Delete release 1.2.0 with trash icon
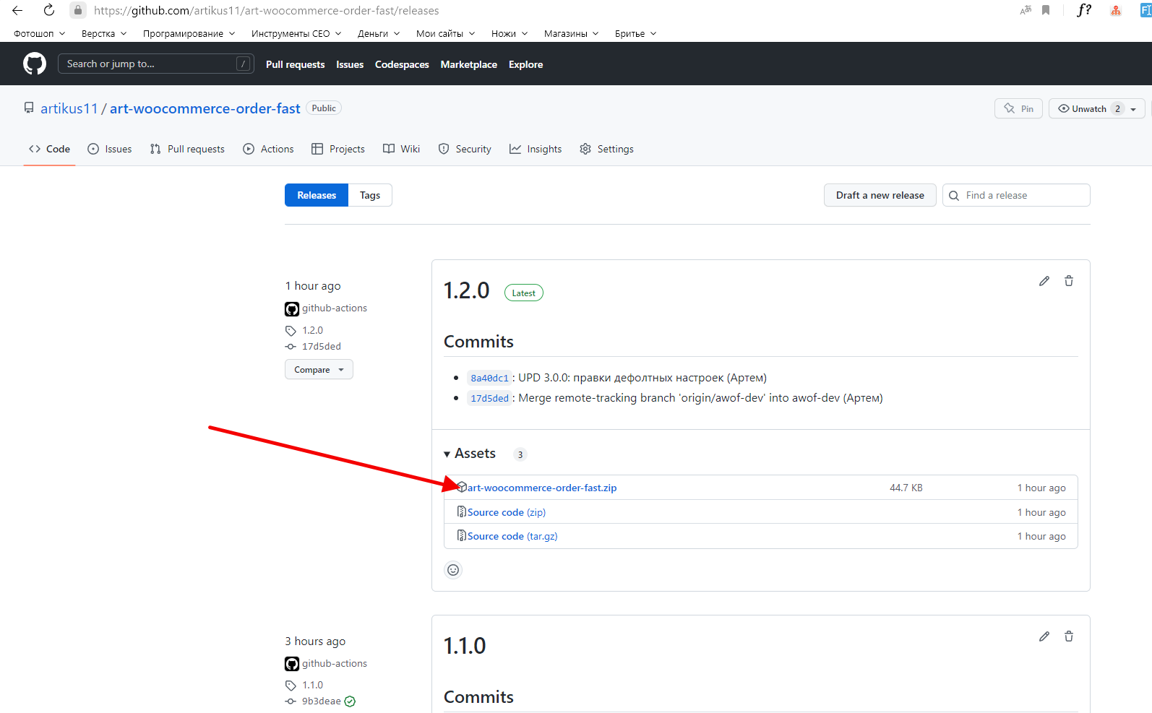1152x713 pixels. point(1069,281)
